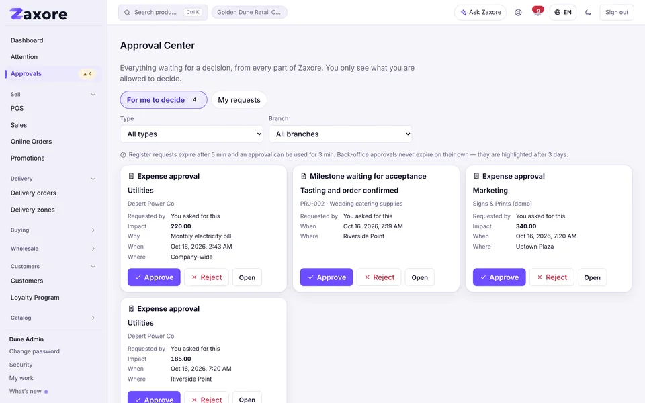Open the Change password link

34,351
